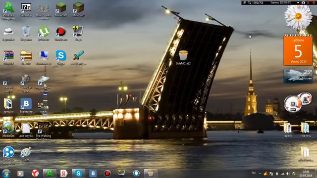
Task: Change input language via the RU indicator
Action: pyautogui.click(x=254, y=173)
